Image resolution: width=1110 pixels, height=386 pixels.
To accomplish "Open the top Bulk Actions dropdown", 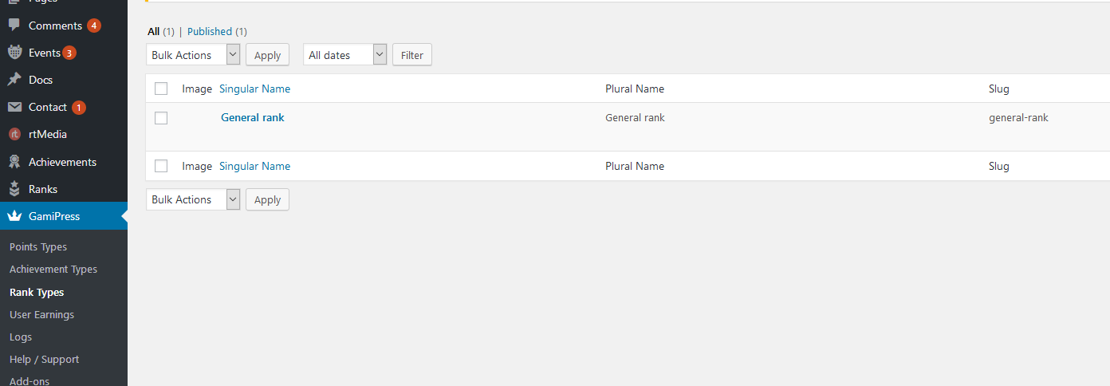I will click(x=193, y=55).
